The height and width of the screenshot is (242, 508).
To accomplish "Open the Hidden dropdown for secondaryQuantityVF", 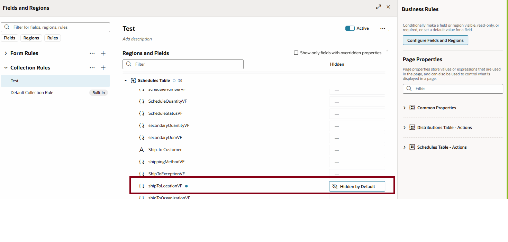I will point(357,126).
